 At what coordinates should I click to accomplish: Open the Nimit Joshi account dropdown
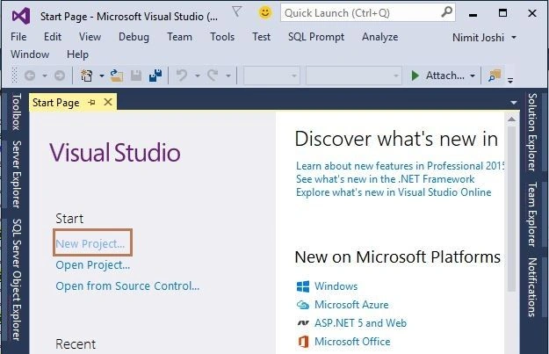(x=484, y=37)
